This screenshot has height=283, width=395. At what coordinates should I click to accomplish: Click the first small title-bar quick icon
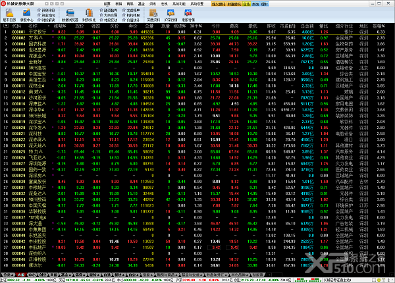[x=47, y=4]
